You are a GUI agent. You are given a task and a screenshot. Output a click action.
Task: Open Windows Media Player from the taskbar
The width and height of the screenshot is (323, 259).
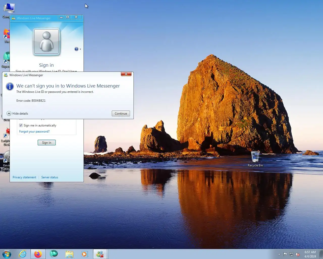coord(85,254)
